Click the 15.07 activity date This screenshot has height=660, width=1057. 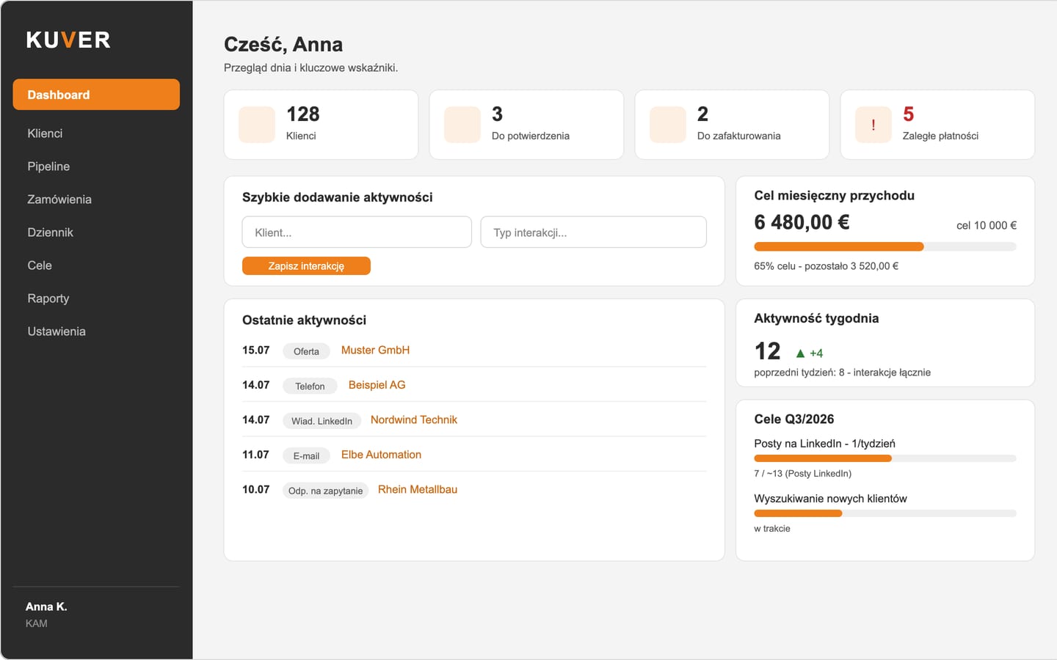point(256,351)
